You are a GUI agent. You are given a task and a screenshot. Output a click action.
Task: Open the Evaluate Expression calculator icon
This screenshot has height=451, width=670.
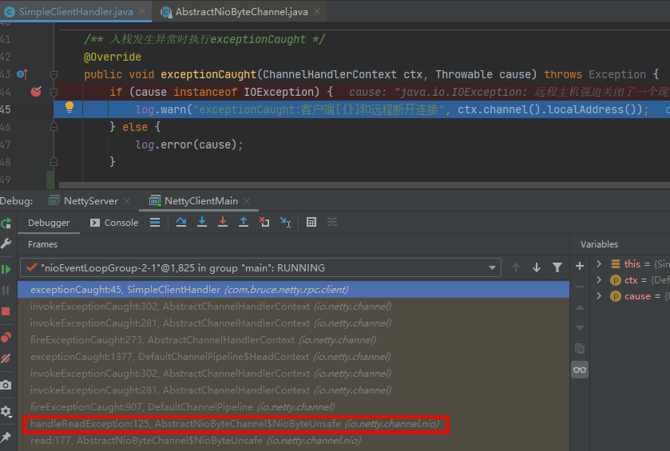pyautogui.click(x=311, y=222)
